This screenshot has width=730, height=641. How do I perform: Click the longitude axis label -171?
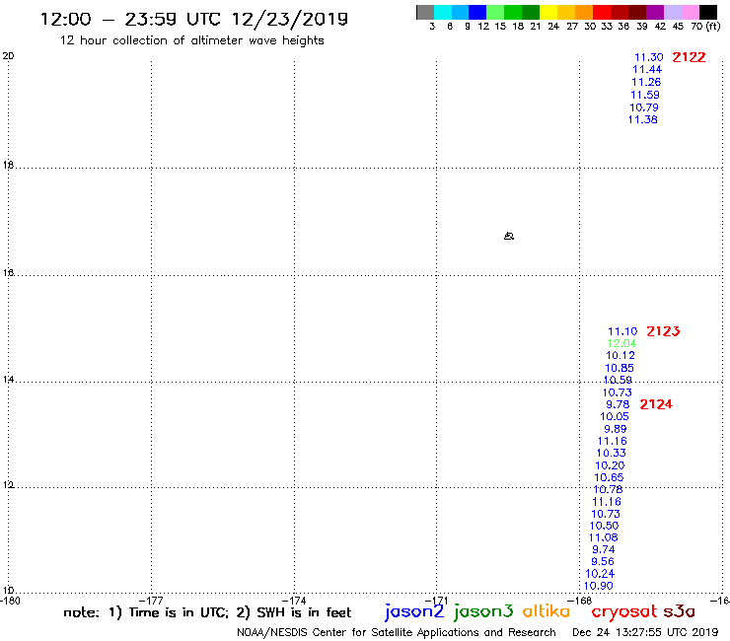pyautogui.click(x=436, y=601)
